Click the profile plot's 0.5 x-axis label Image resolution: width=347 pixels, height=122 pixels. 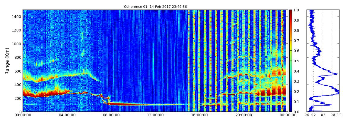(323, 115)
